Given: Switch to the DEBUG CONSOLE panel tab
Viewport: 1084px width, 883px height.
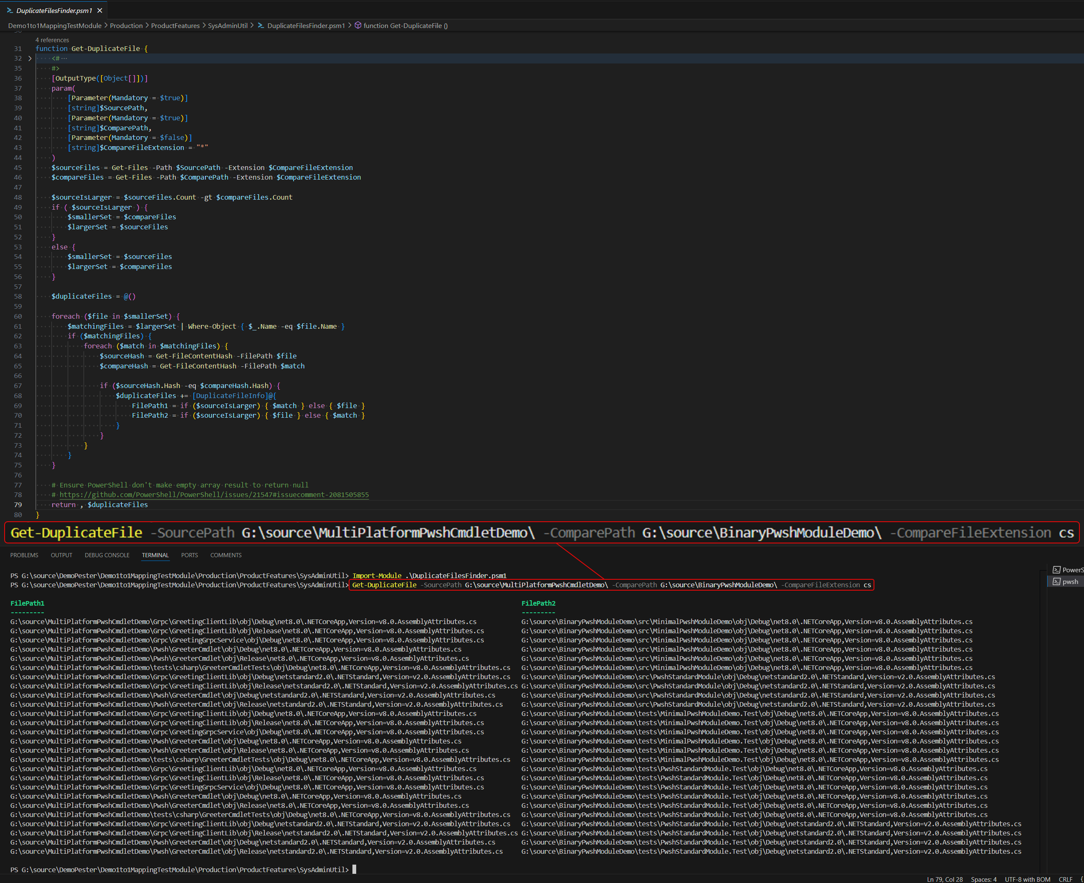Looking at the screenshot, I should click(x=107, y=555).
